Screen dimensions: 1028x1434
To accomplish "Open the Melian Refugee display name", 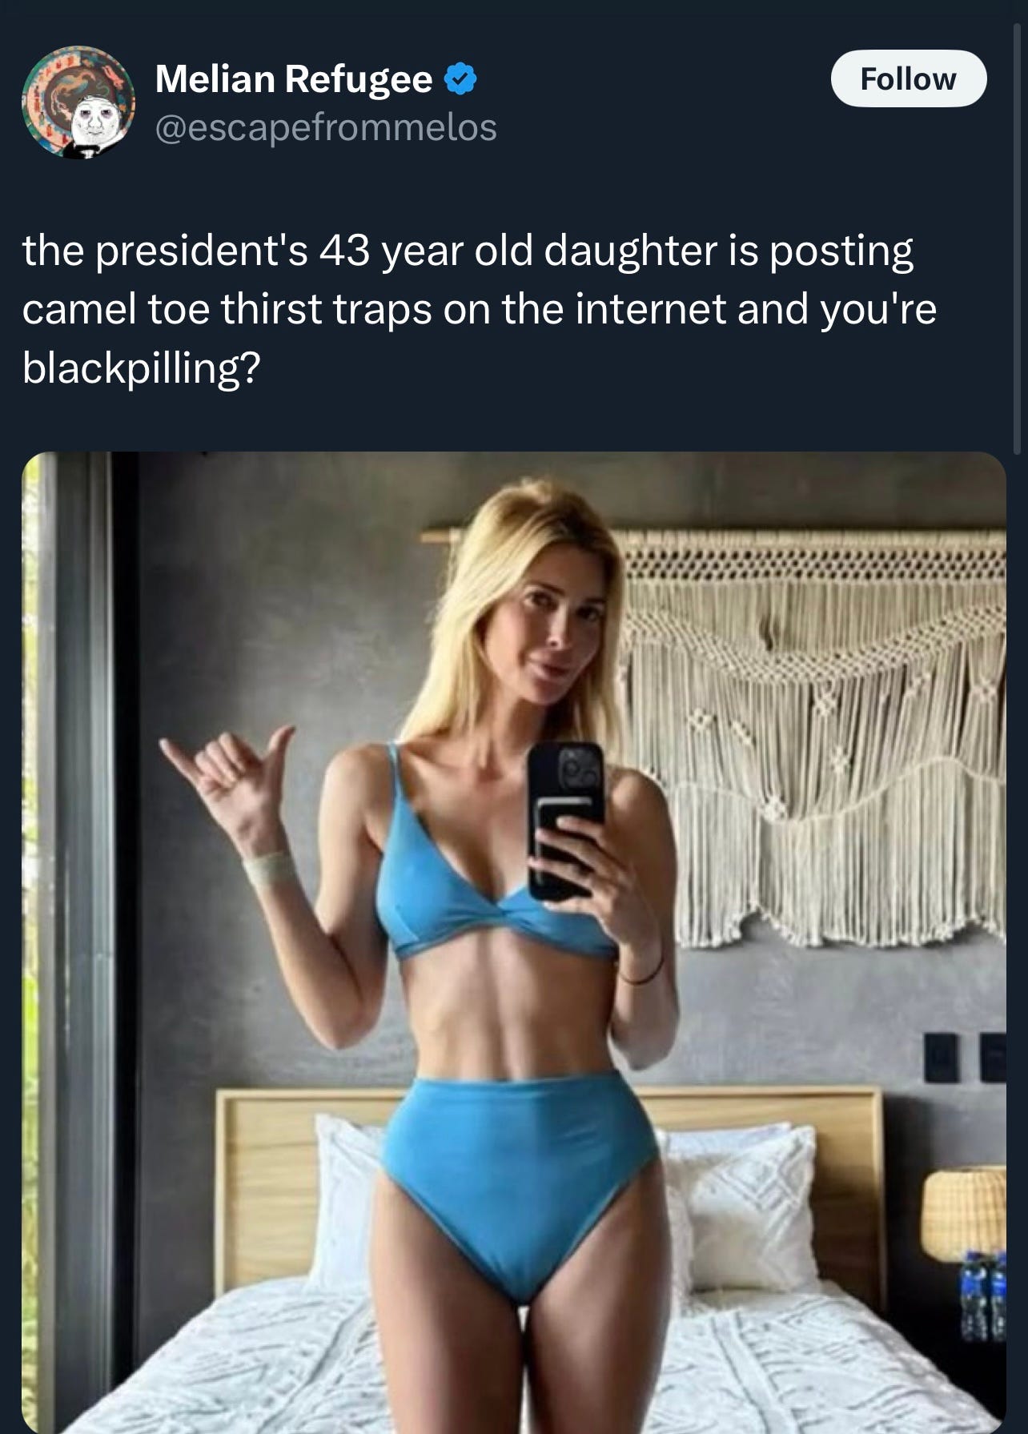I will [294, 78].
